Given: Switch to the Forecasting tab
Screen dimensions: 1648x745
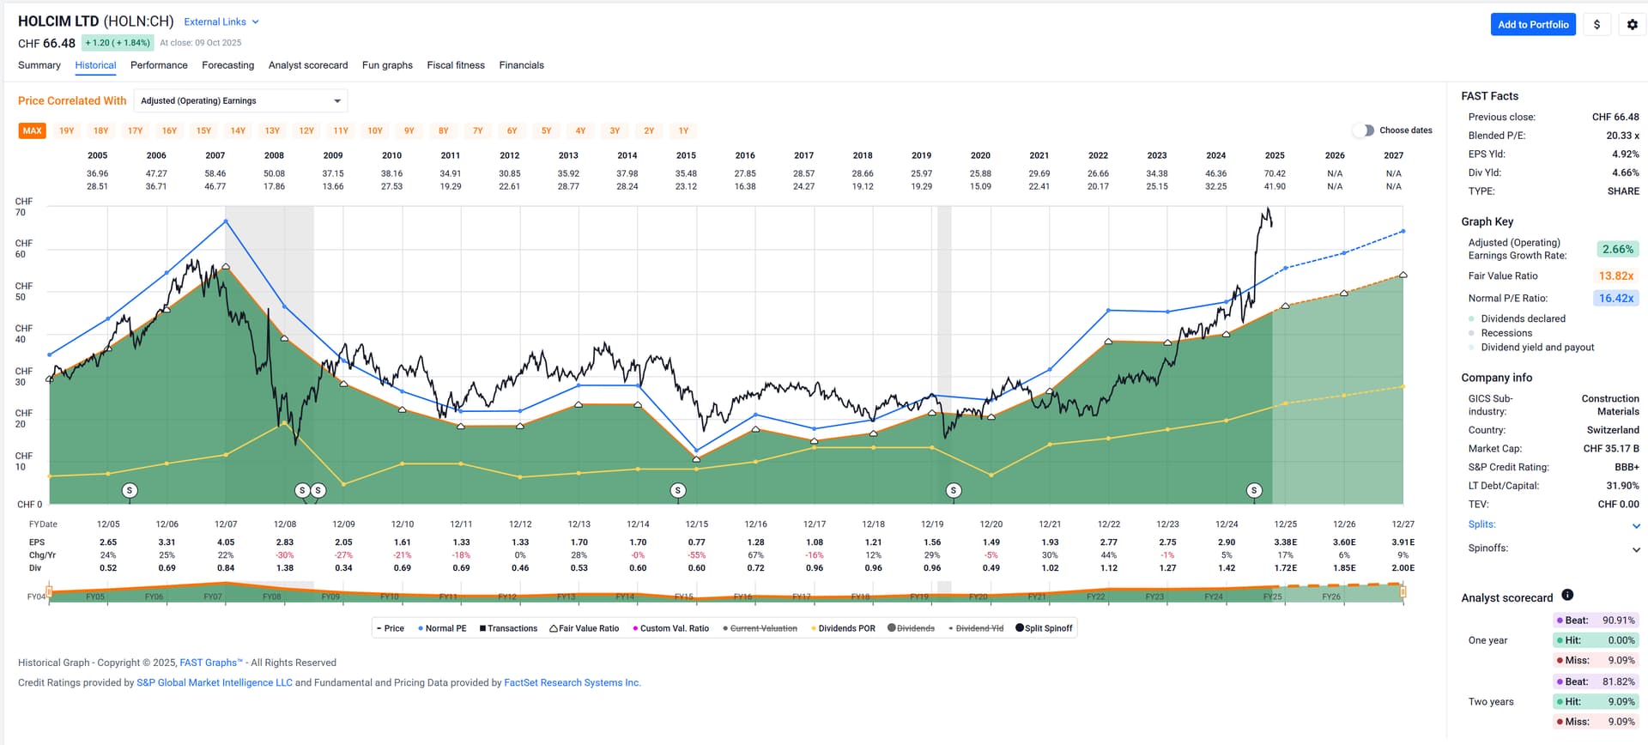Looking at the screenshot, I should (x=227, y=65).
